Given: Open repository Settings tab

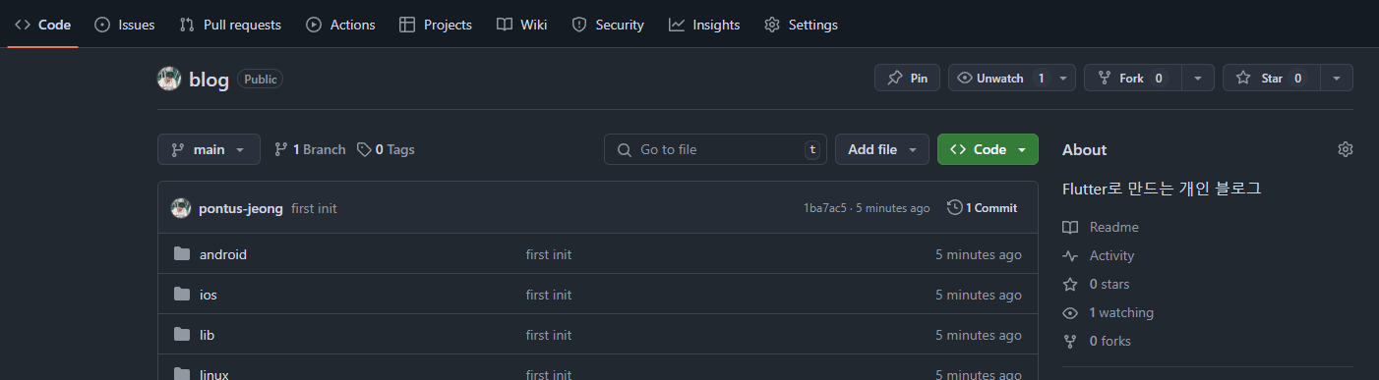Looking at the screenshot, I should coord(802,25).
